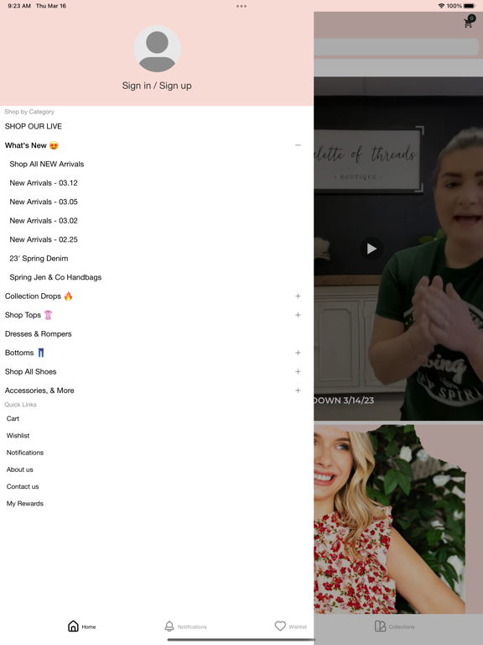Select Shop All Shoes label

tap(31, 372)
